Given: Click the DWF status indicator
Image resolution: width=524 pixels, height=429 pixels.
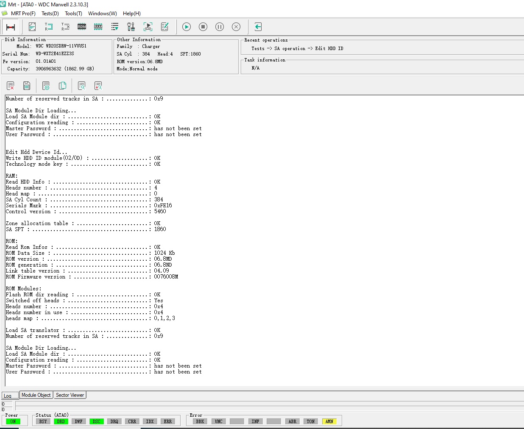Looking at the screenshot, I should (x=78, y=421).
